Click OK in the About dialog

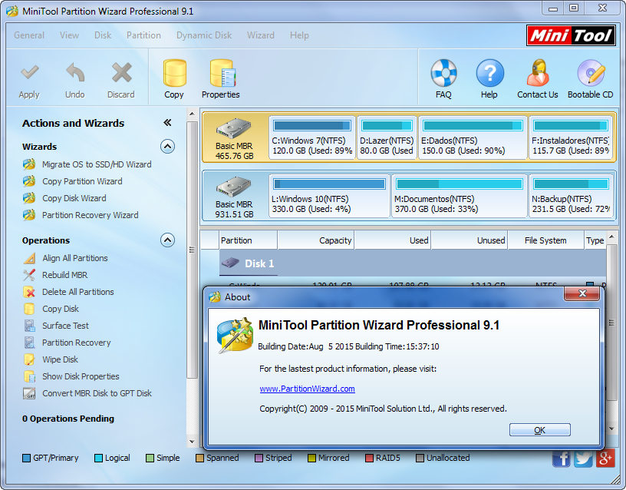pos(540,430)
